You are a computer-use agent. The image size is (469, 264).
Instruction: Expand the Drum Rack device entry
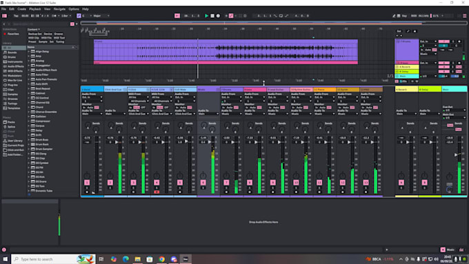pos(29,145)
